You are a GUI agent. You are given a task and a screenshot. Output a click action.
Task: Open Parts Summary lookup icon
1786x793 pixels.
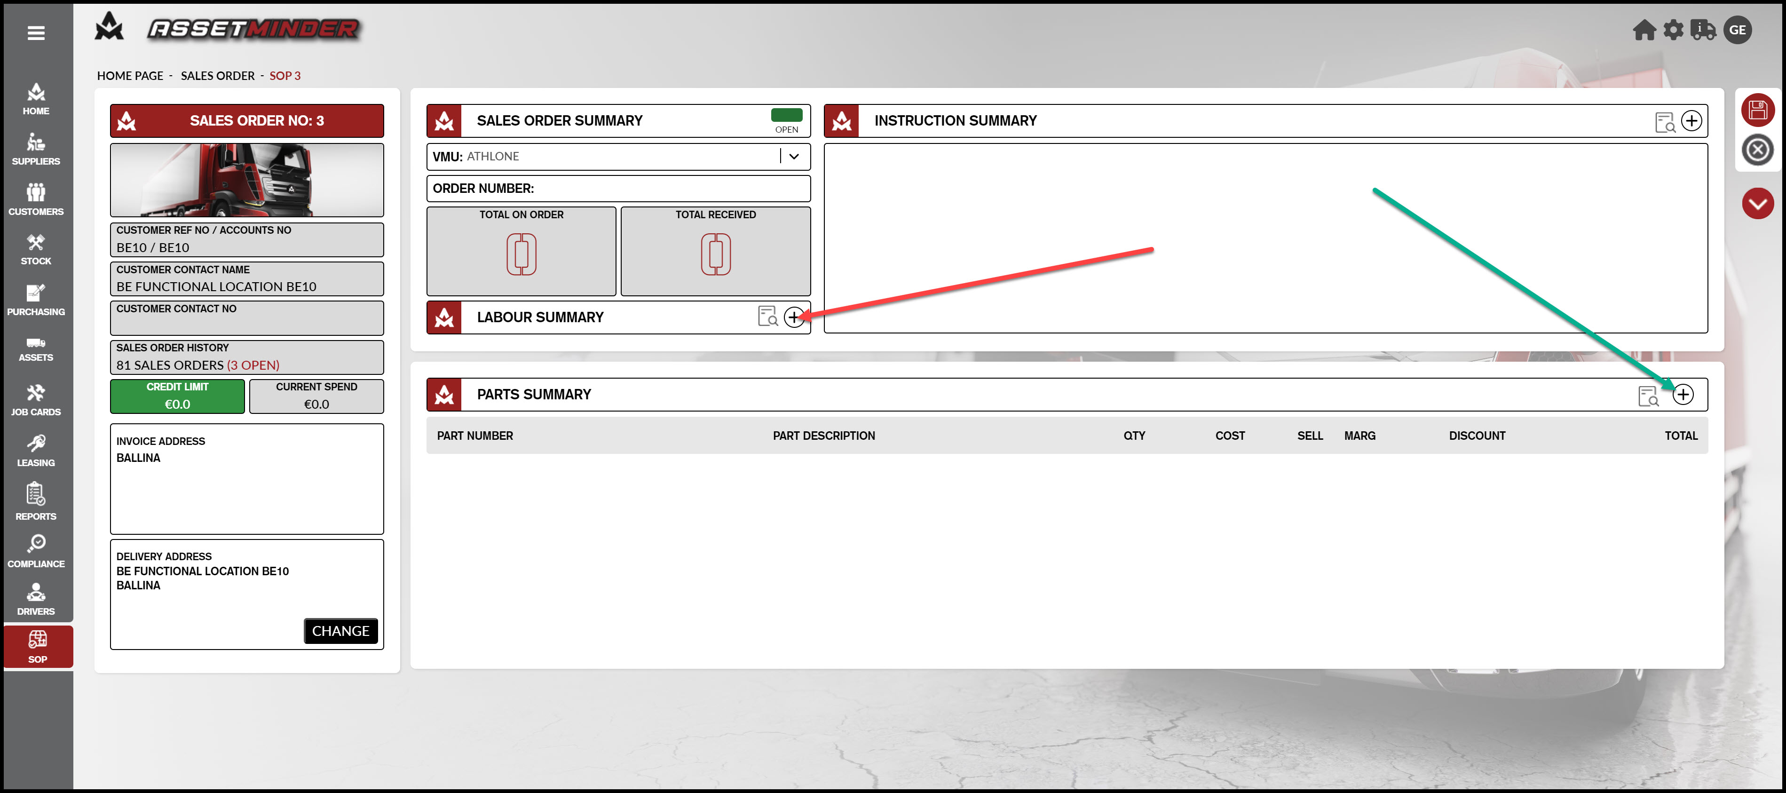point(1648,396)
